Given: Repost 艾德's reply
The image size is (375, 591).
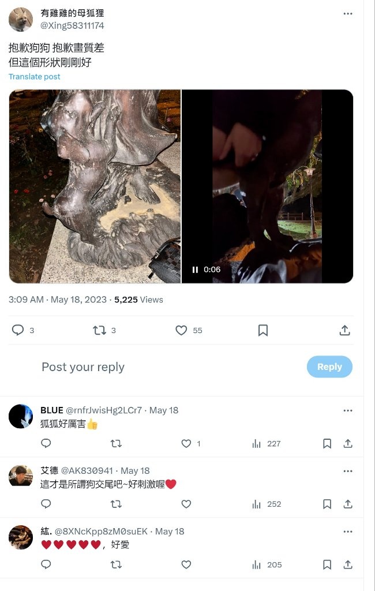Looking at the screenshot, I should [116, 504].
